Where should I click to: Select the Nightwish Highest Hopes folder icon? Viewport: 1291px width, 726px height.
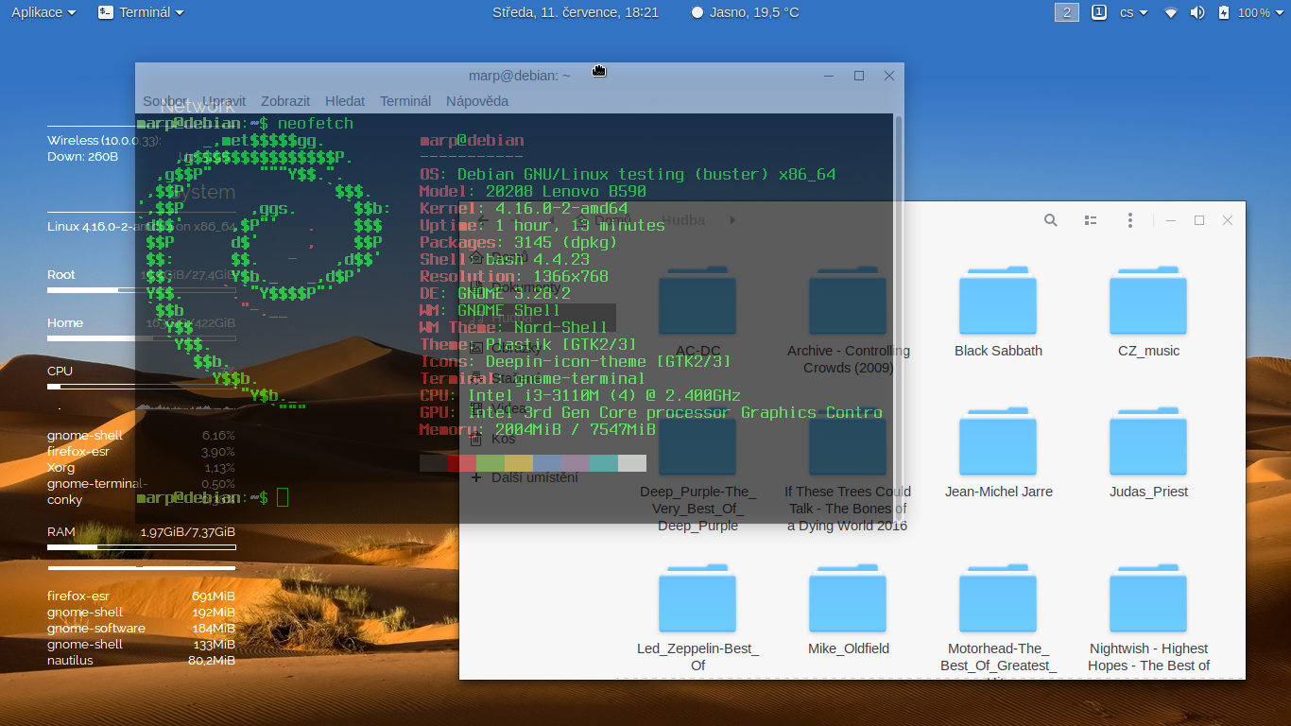1148,598
